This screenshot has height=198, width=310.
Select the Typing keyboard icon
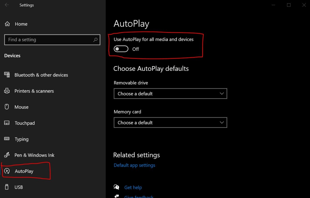tap(7, 139)
